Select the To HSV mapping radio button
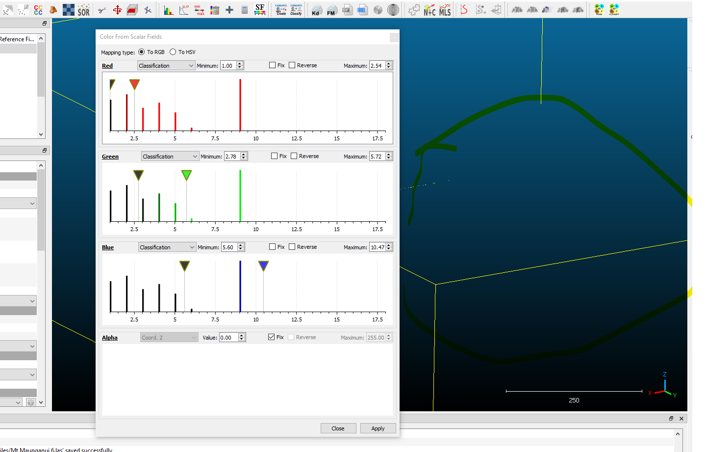 click(173, 52)
